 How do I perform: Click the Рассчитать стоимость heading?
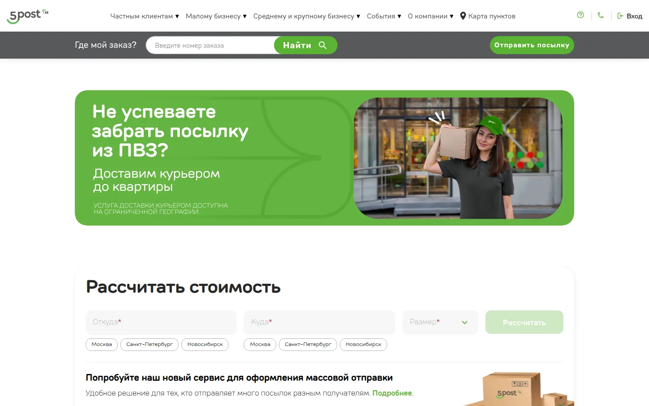[183, 287]
